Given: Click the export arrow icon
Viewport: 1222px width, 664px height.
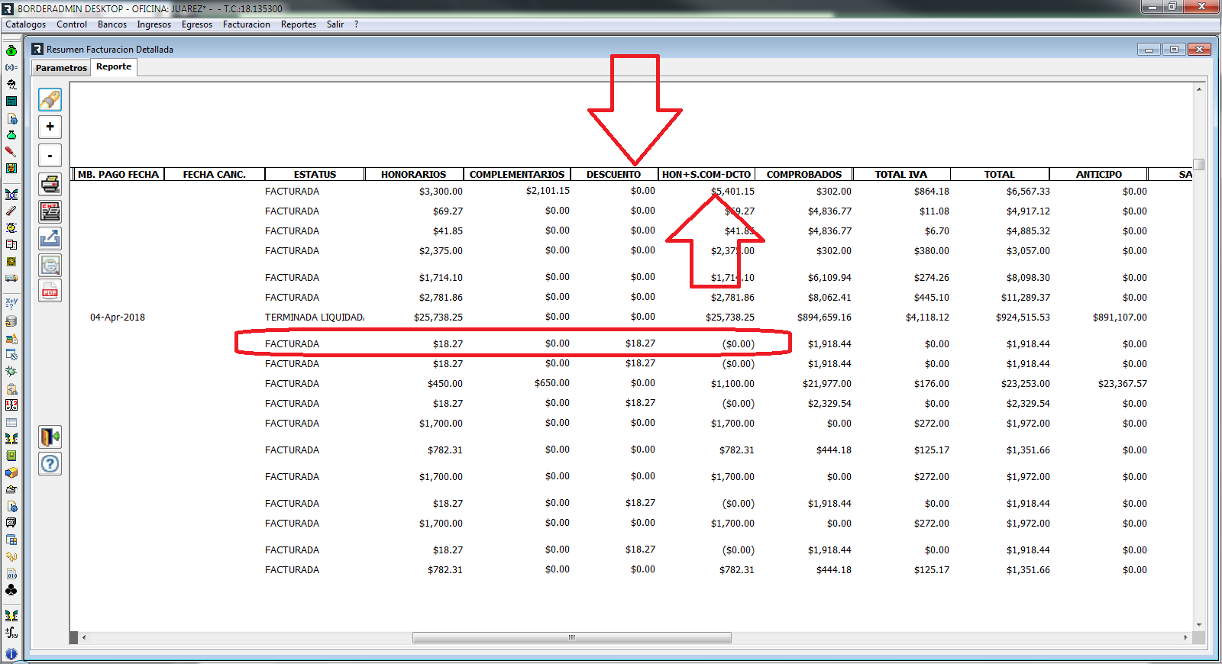Looking at the screenshot, I should 50,238.
